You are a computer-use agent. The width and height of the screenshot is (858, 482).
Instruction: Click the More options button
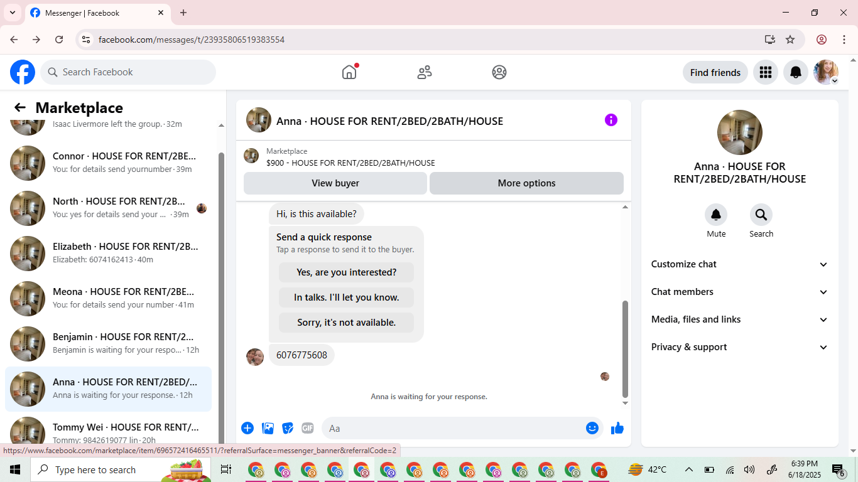(x=526, y=183)
